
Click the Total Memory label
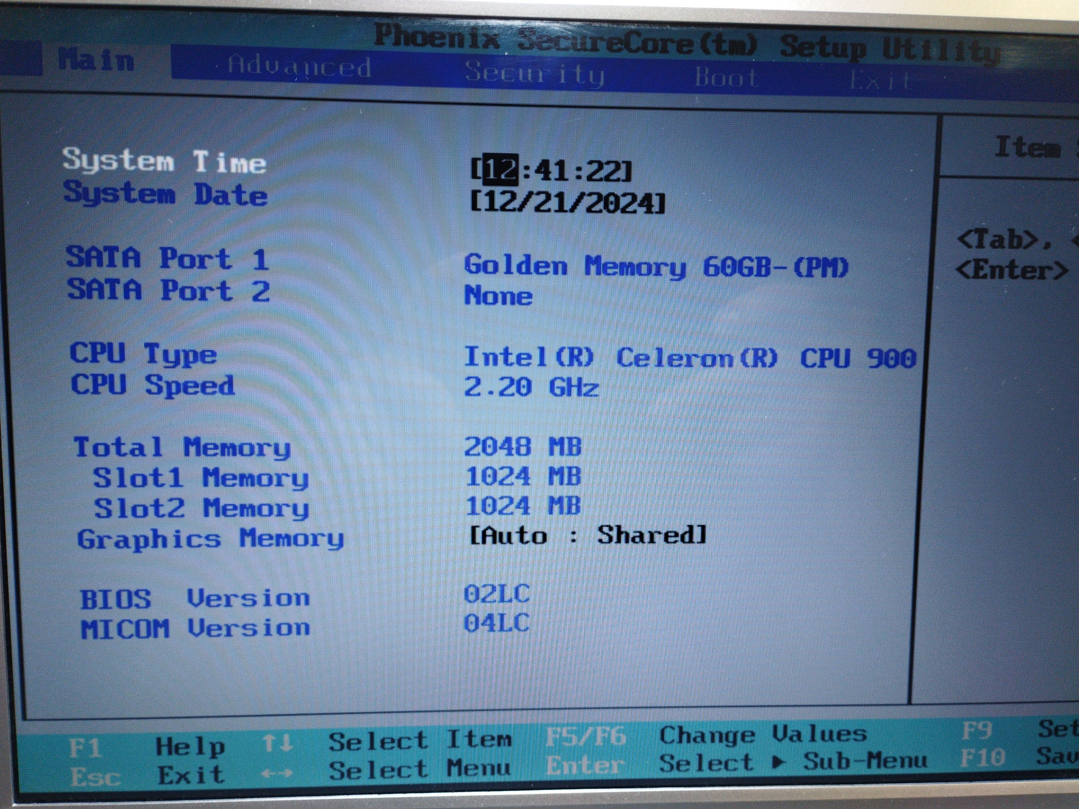point(183,448)
